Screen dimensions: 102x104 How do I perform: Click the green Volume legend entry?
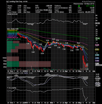(14, 39)
